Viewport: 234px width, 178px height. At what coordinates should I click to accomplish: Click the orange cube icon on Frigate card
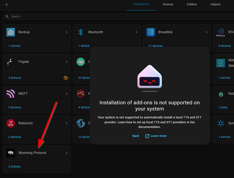66,78
